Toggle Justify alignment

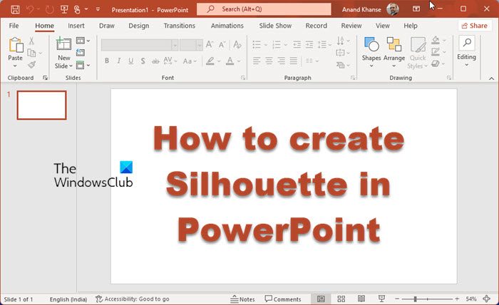[x=294, y=61]
